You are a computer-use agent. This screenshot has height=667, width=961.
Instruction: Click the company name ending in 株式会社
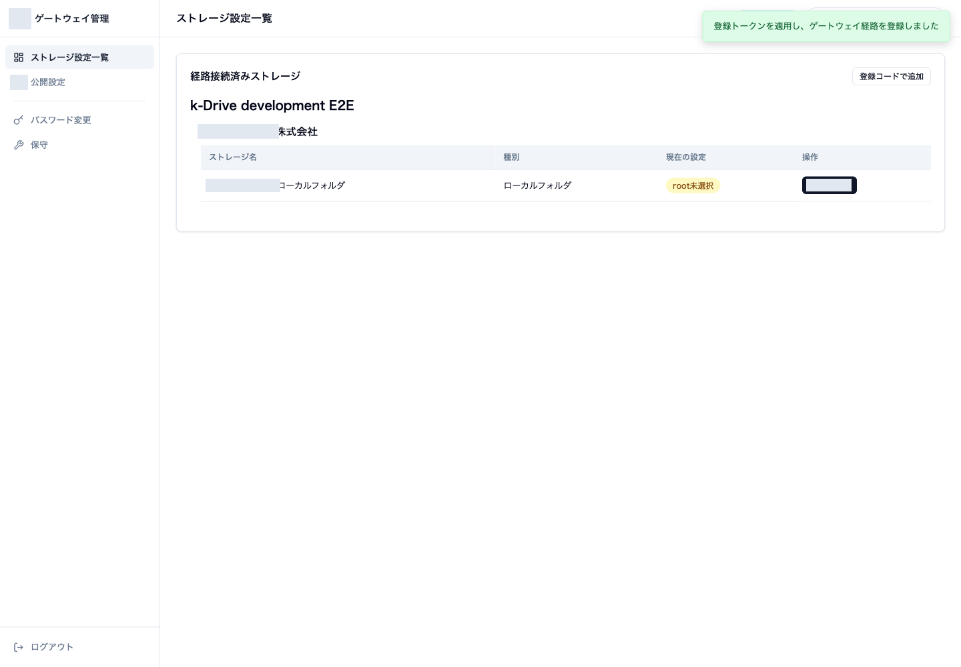point(258,132)
